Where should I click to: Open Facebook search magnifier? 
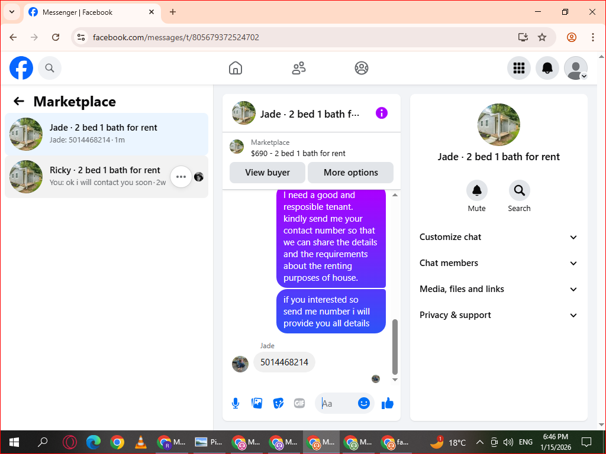50,68
